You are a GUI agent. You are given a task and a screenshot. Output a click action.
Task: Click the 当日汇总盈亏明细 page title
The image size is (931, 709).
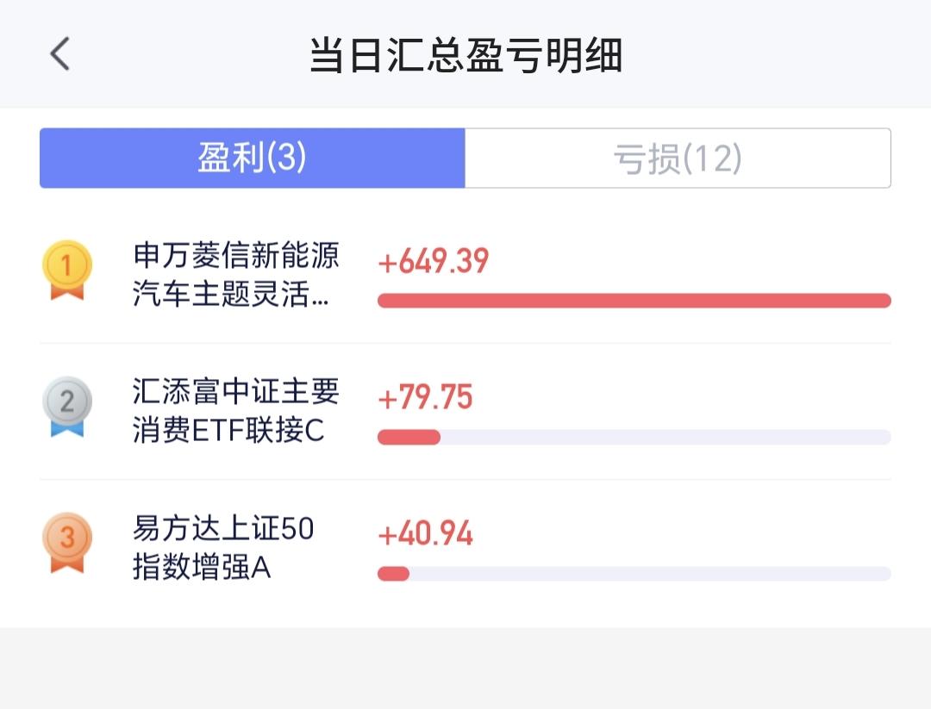tap(465, 55)
